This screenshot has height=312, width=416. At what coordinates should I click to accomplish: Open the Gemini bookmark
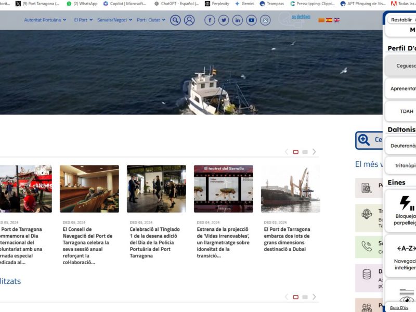(244, 4)
